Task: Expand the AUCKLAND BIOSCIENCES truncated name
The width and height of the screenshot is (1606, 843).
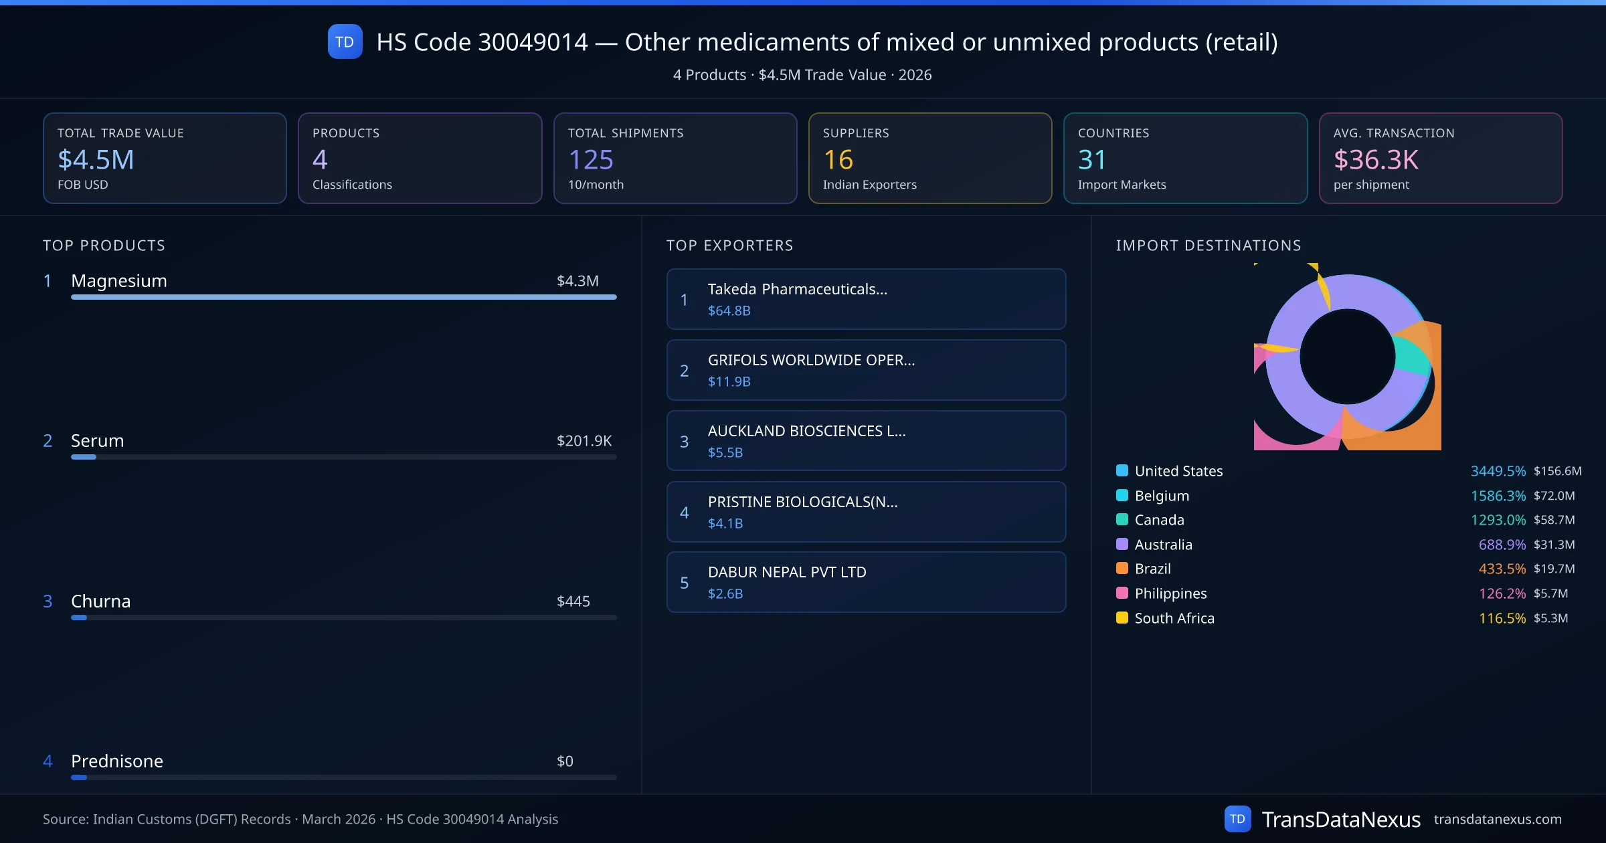Action: tap(806, 432)
